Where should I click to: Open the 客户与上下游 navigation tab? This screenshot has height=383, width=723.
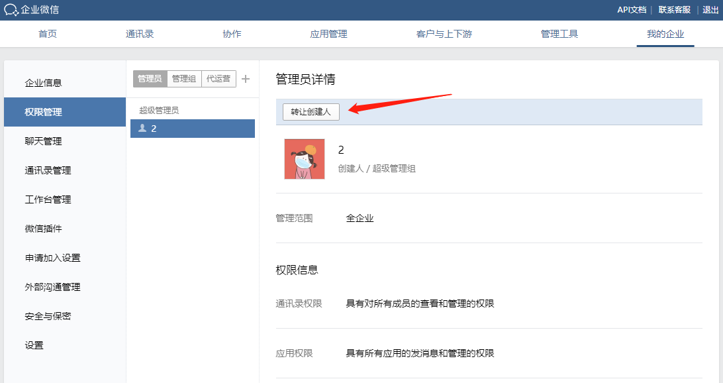pos(444,34)
